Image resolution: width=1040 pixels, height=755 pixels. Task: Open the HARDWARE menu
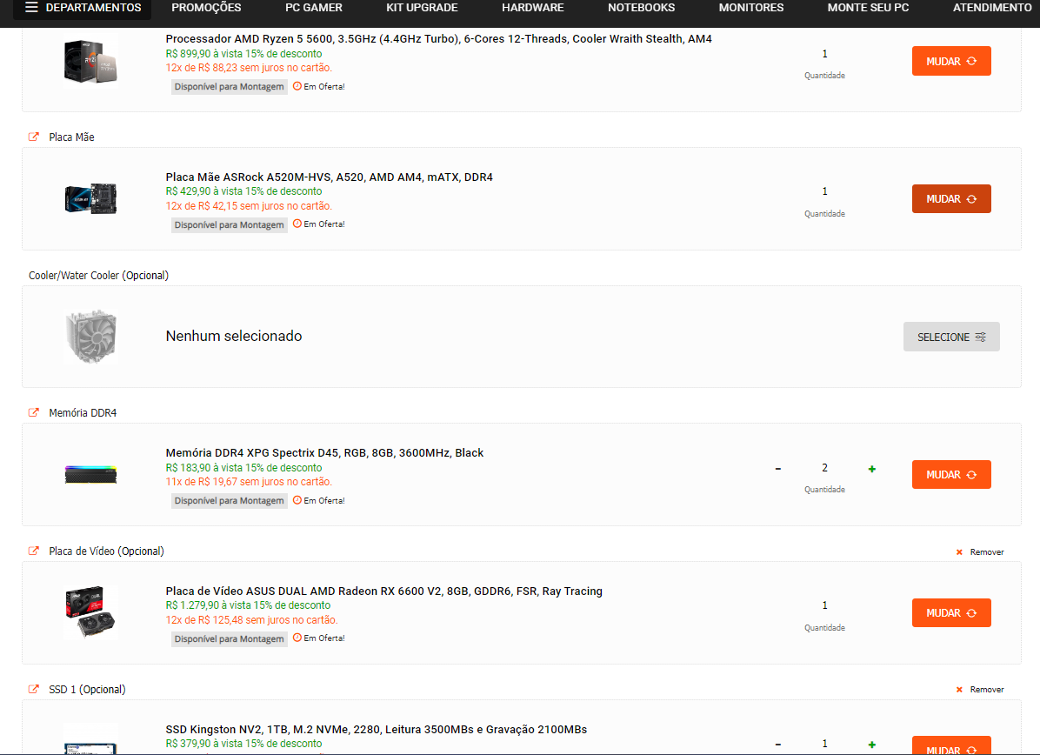click(532, 8)
